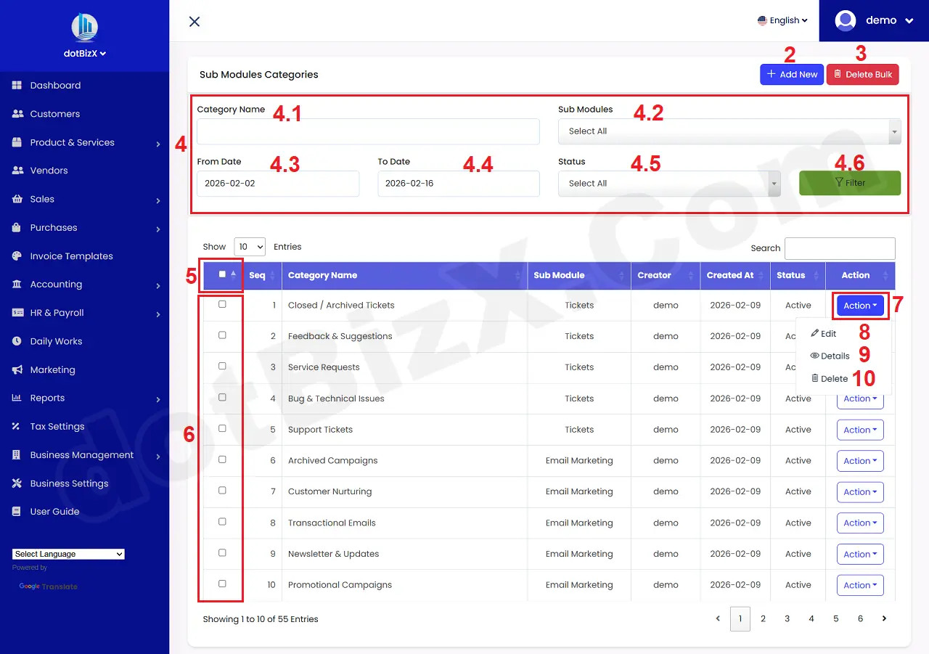The image size is (929, 654).
Task: Click the Daily Works clock icon
Action: click(x=17, y=341)
